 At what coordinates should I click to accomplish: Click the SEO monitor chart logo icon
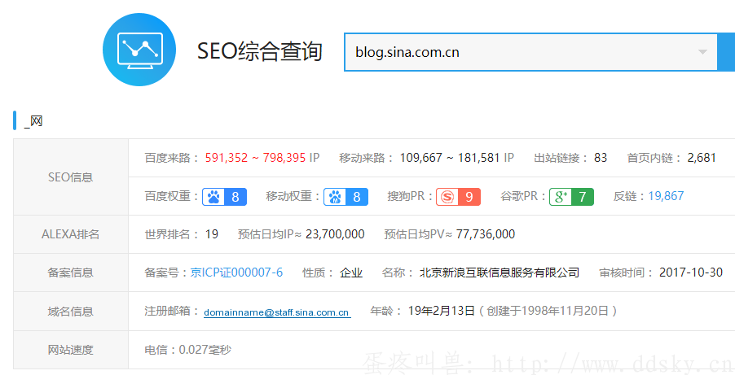pyautogui.click(x=139, y=50)
